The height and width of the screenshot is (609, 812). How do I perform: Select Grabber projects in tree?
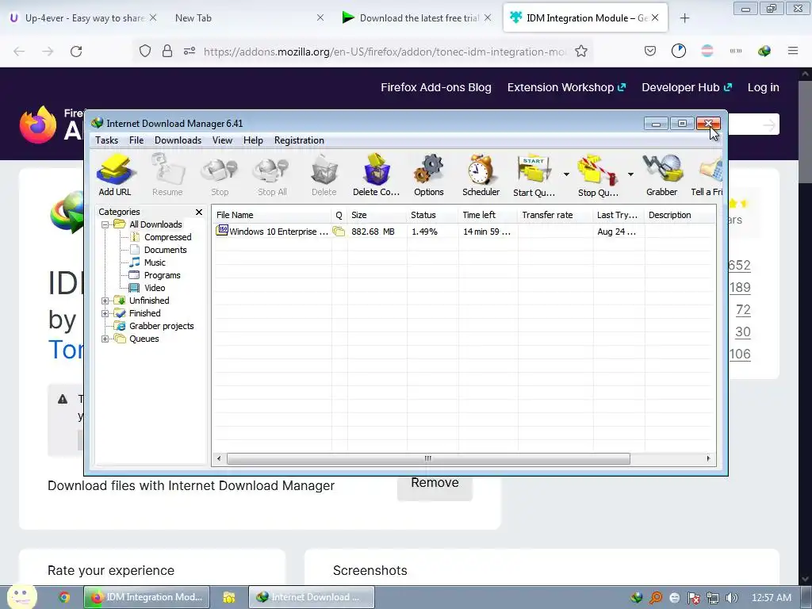pyautogui.click(x=162, y=326)
